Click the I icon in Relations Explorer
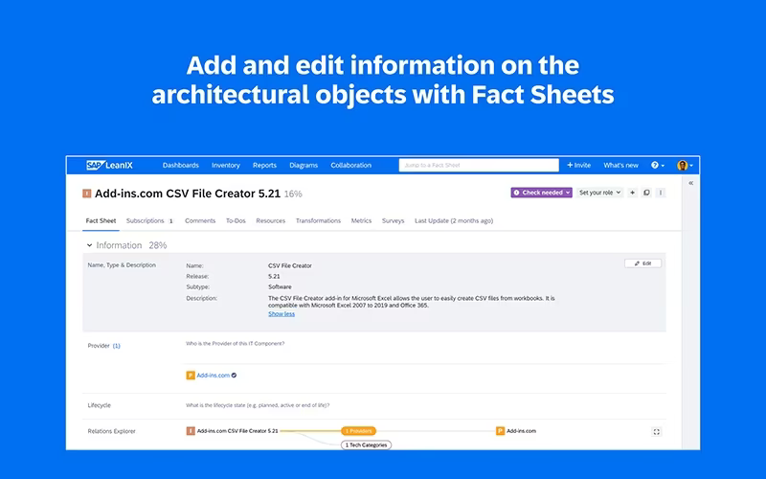 pyautogui.click(x=191, y=431)
